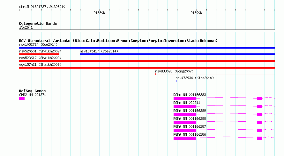The height and width of the screenshot is (156, 284).
Task: Select the small second exon of RGMA NM_020211
Action: (x=260, y=106)
